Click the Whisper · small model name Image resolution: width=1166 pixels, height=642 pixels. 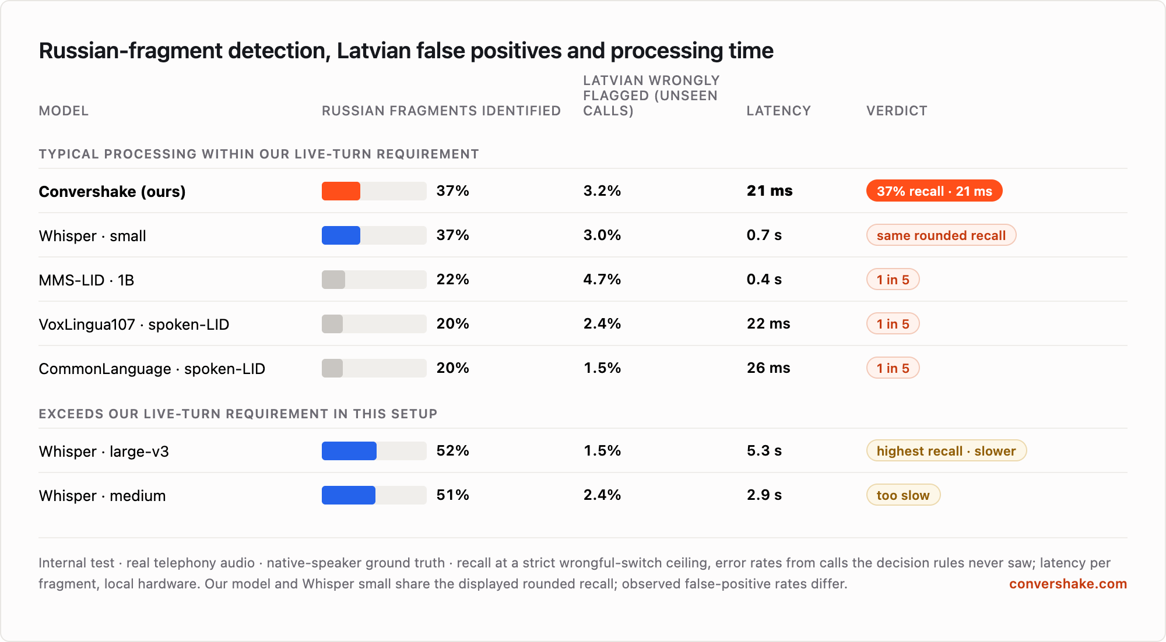(x=92, y=236)
